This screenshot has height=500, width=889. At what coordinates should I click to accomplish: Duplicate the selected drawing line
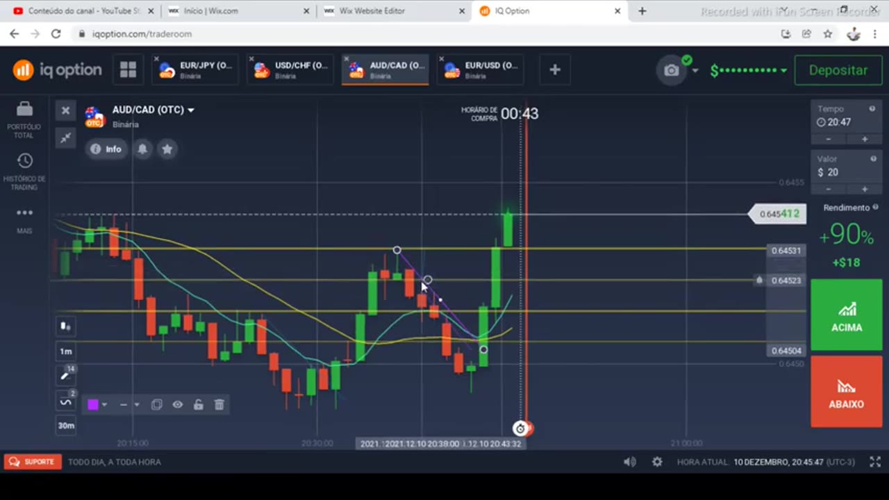click(156, 405)
